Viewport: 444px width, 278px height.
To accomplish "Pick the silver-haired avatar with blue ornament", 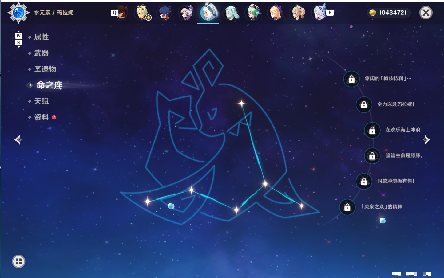I will click(x=320, y=12).
